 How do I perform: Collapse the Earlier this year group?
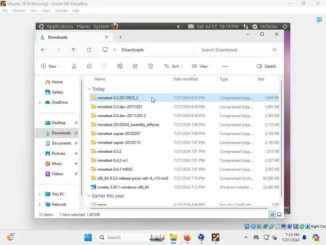tap(89, 196)
